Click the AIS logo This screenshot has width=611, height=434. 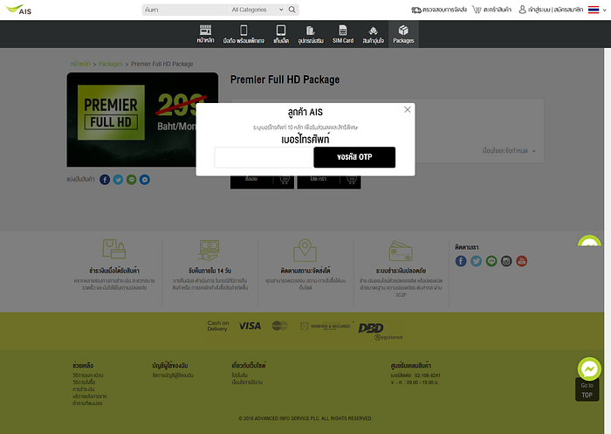pos(18,10)
